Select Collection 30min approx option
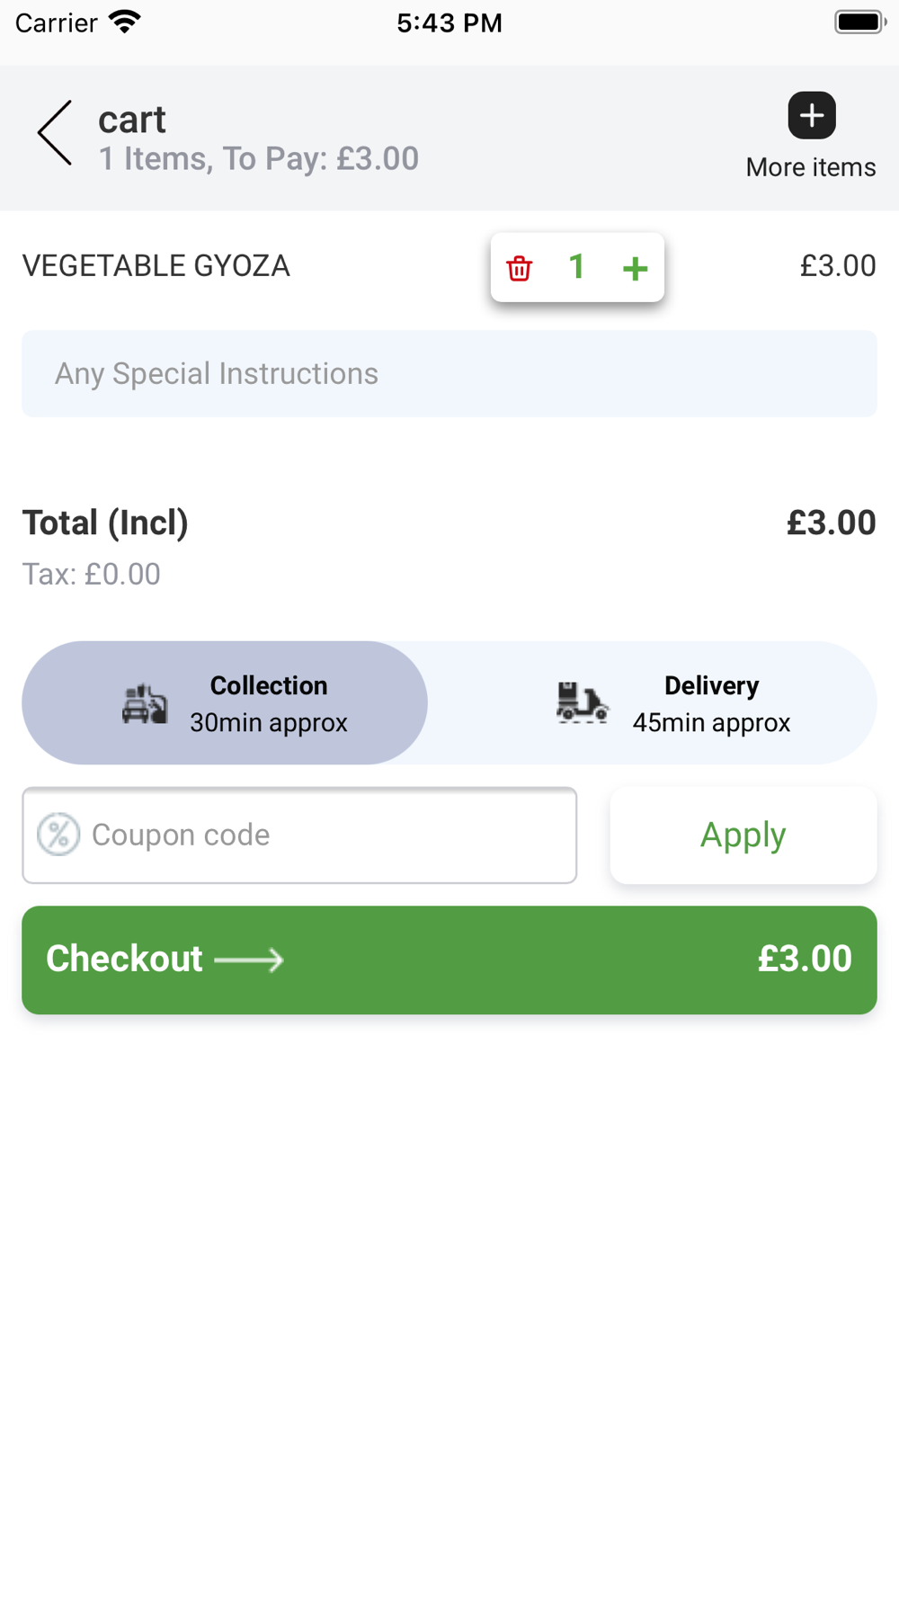 [268, 703]
